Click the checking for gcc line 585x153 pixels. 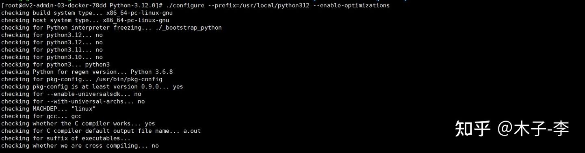pyautogui.click(x=41, y=116)
